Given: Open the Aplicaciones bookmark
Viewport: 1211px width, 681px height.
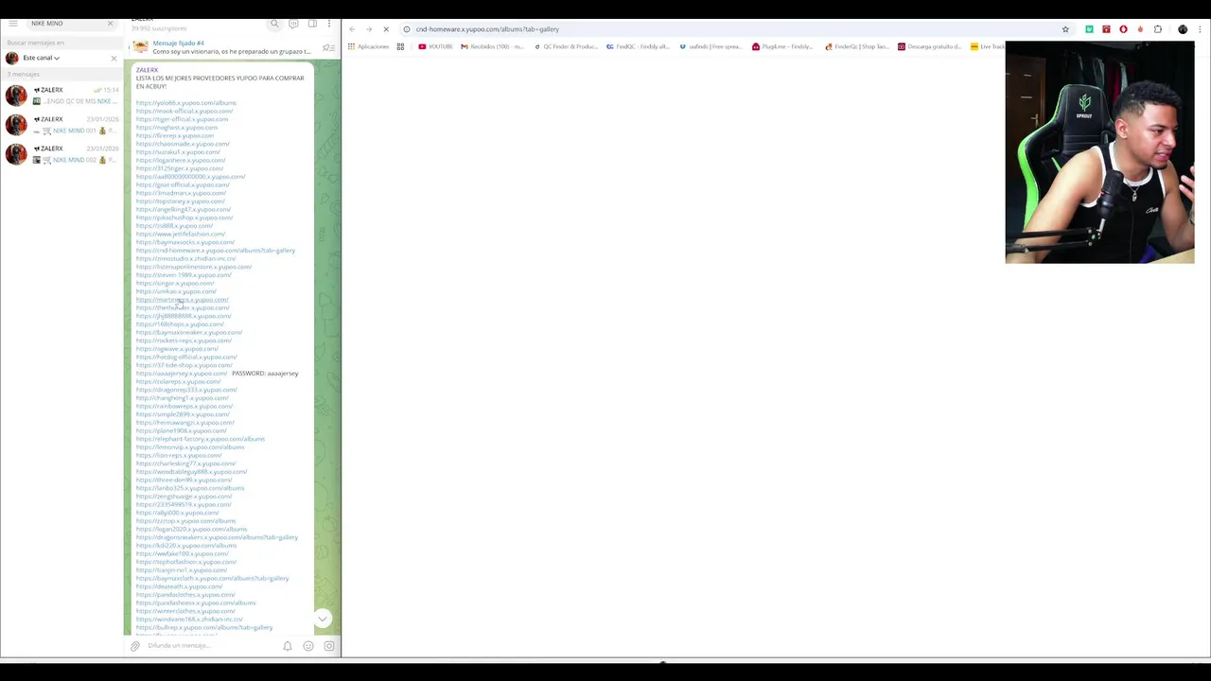Looking at the screenshot, I should tap(368, 46).
